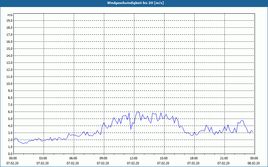The width and height of the screenshot is (268, 167).
Task: Click the 06:00 time label
Action: [x=74, y=158]
